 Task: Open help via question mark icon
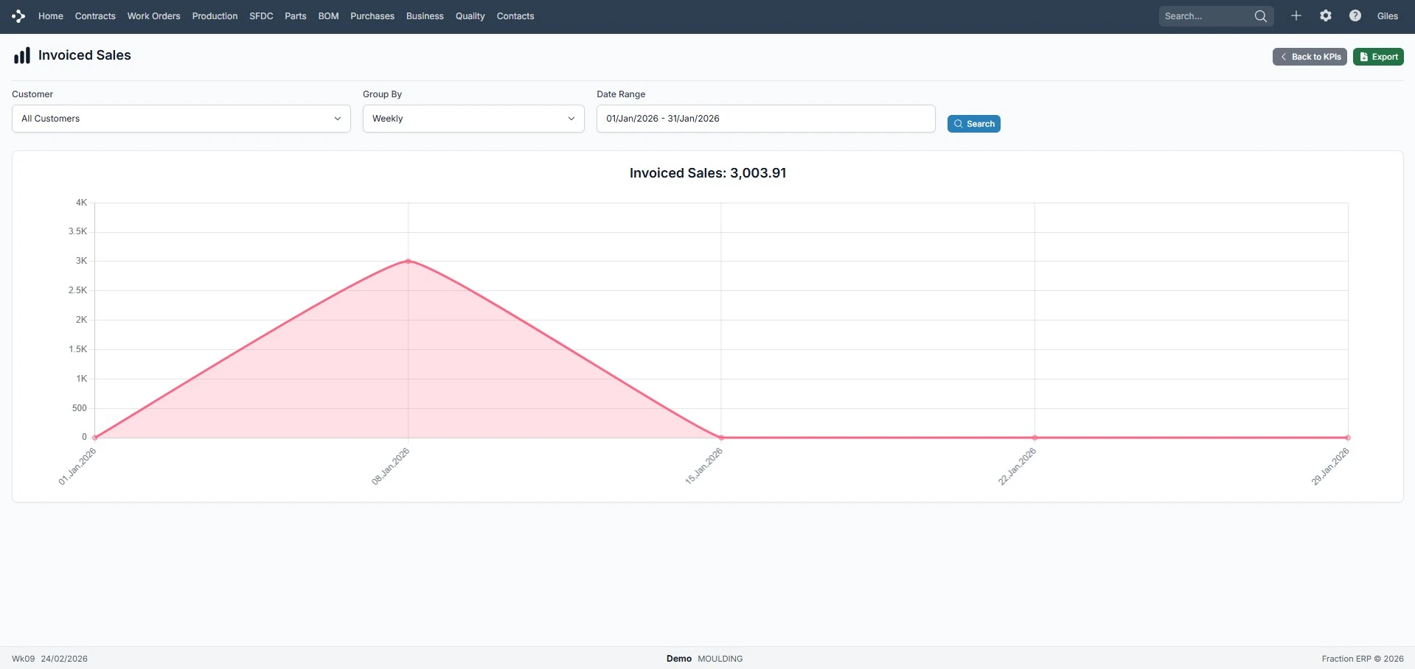point(1355,16)
